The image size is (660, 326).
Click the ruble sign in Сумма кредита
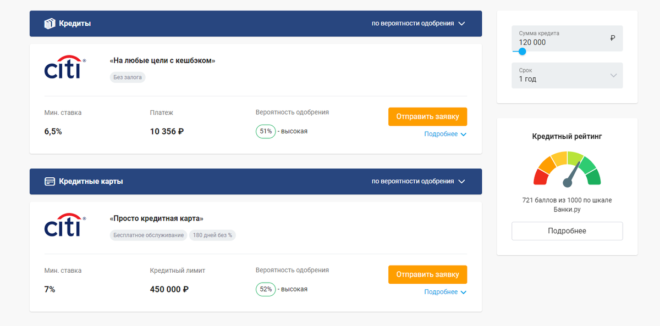(x=613, y=38)
